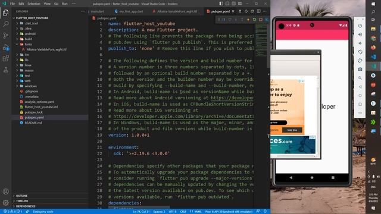Tap Android home button in phone navbar
The image size is (381, 214).
(312, 178)
